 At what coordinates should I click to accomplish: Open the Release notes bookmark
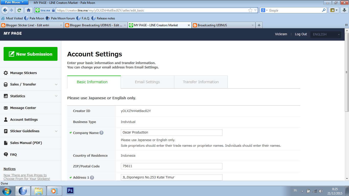103,18
